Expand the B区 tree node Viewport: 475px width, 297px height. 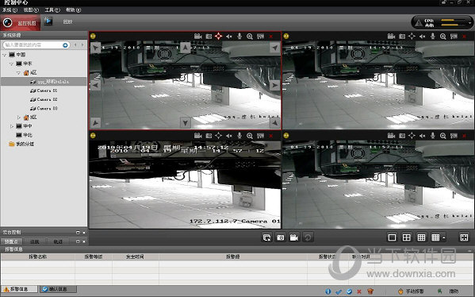pyautogui.click(x=18, y=117)
